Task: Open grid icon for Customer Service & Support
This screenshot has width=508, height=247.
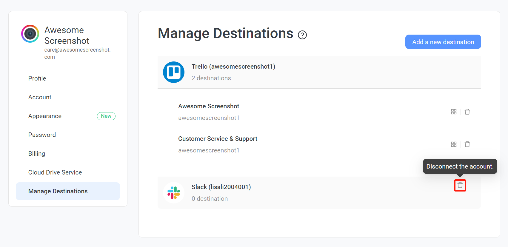Action: [x=454, y=144]
